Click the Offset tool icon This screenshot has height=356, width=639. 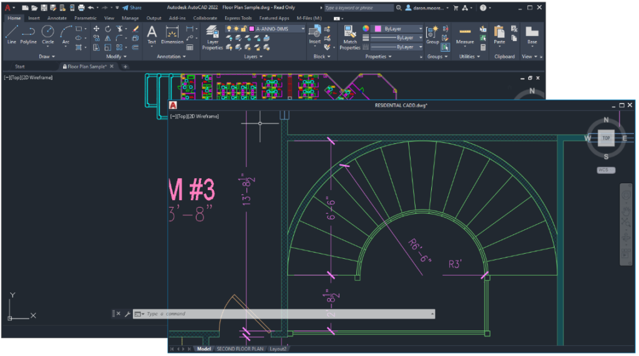coord(135,47)
